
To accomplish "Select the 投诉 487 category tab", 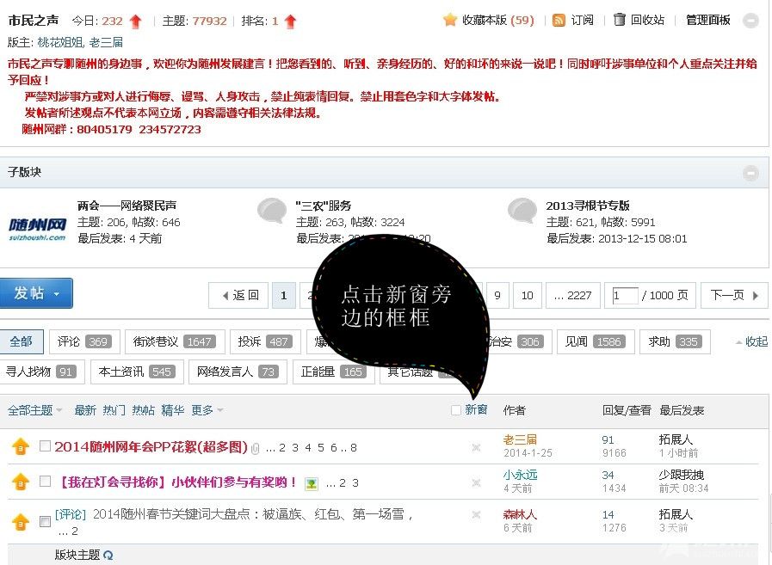I will point(265,341).
